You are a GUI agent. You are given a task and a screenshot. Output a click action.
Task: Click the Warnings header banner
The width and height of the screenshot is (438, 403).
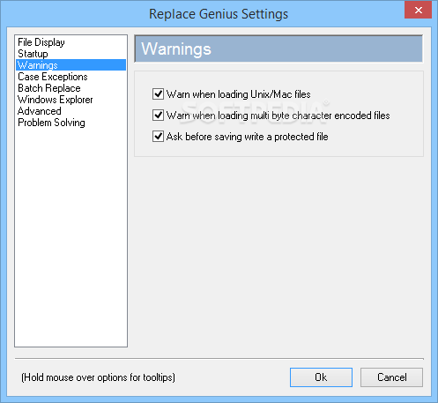coord(278,49)
